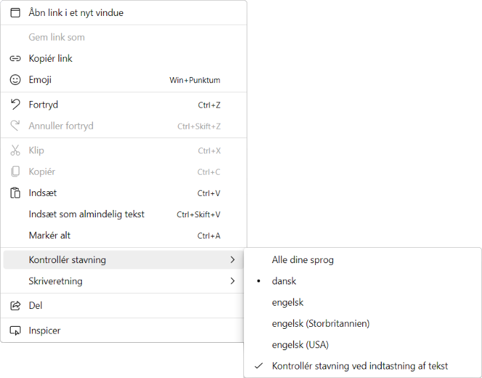Choose Markér alt from the menu
Image resolution: width=482 pixels, height=378 pixels.
[x=50, y=236]
